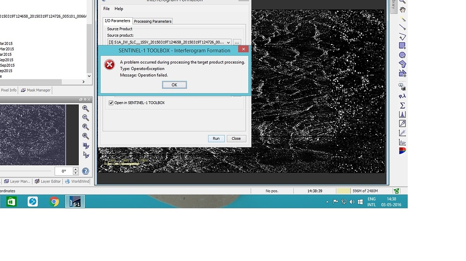466x261 pixels.
Task: Open the Help menu in dialog
Action: 119,9
